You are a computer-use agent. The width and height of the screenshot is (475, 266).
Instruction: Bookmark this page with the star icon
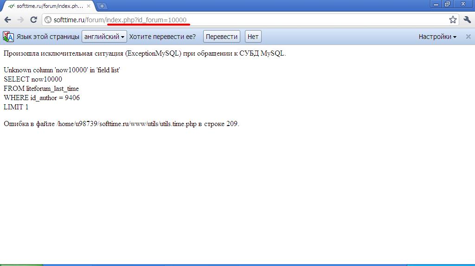[x=453, y=20]
